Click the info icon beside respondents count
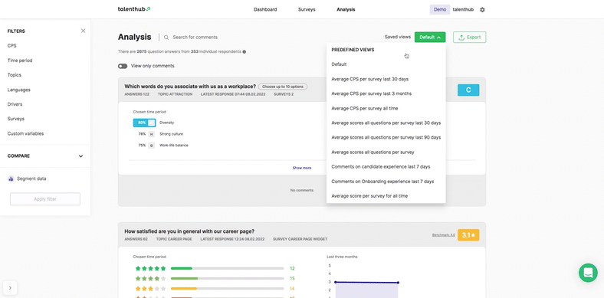604x298 pixels. pos(245,51)
